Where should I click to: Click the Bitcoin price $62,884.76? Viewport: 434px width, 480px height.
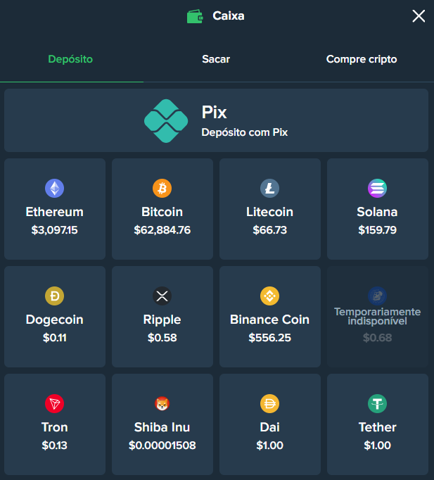162,230
